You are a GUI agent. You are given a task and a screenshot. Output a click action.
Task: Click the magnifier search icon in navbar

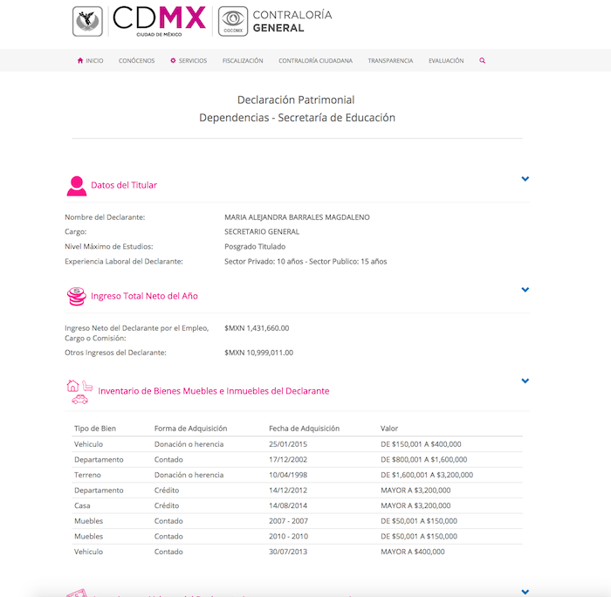(x=482, y=61)
